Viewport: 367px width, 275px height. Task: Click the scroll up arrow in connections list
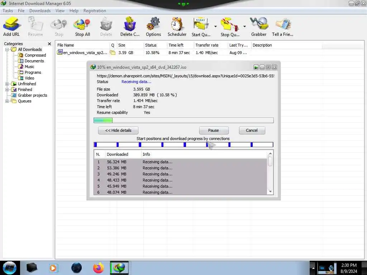270,154
